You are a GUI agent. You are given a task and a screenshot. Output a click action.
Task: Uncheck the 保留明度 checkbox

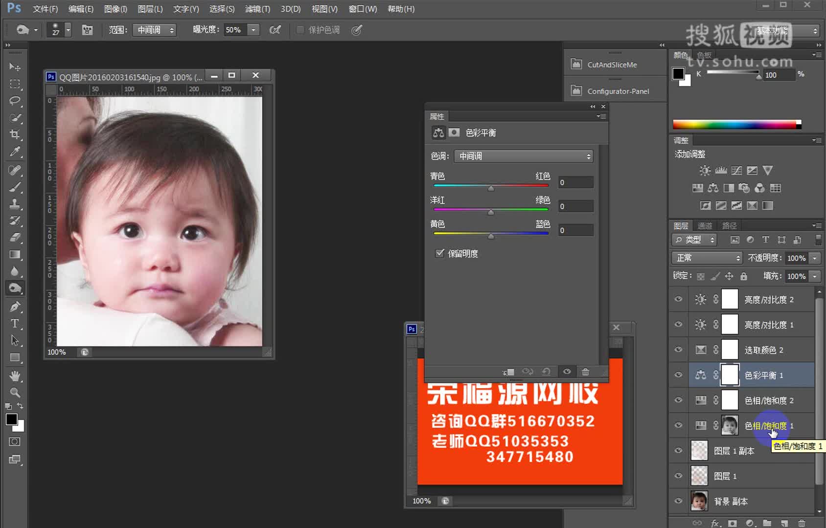click(439, 253)
